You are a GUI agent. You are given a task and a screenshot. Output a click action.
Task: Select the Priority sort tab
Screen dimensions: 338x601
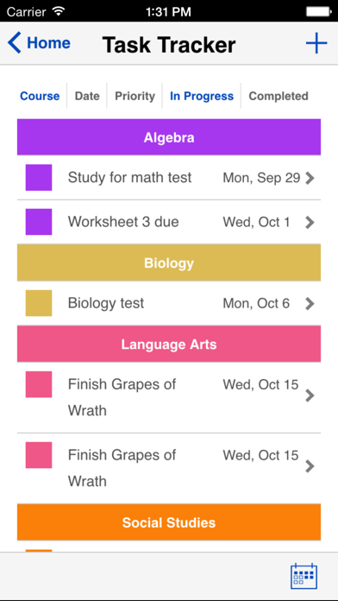tap(135, 96)
